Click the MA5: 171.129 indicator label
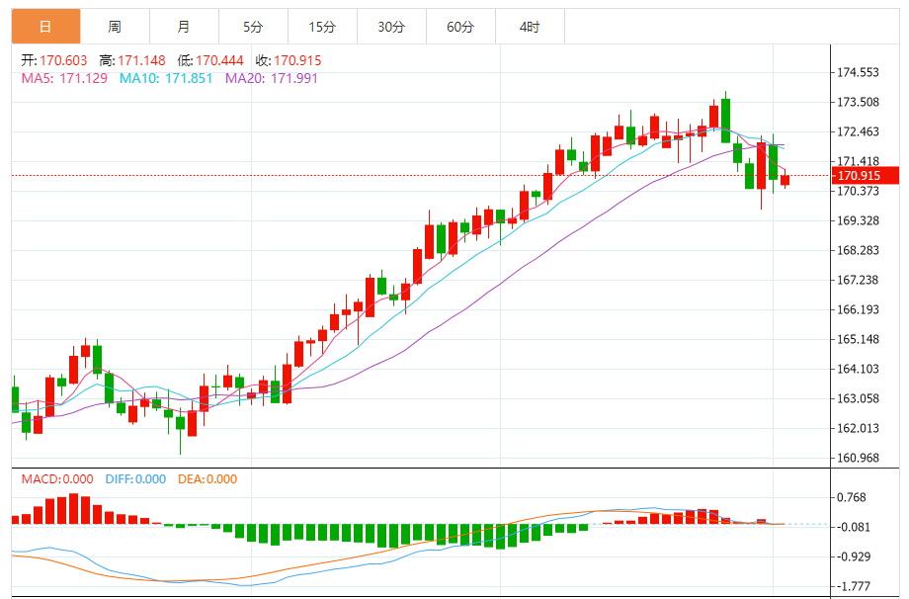The height and width of the screenshot is (599, 909). pyautogui.click(x=65, y=78)
